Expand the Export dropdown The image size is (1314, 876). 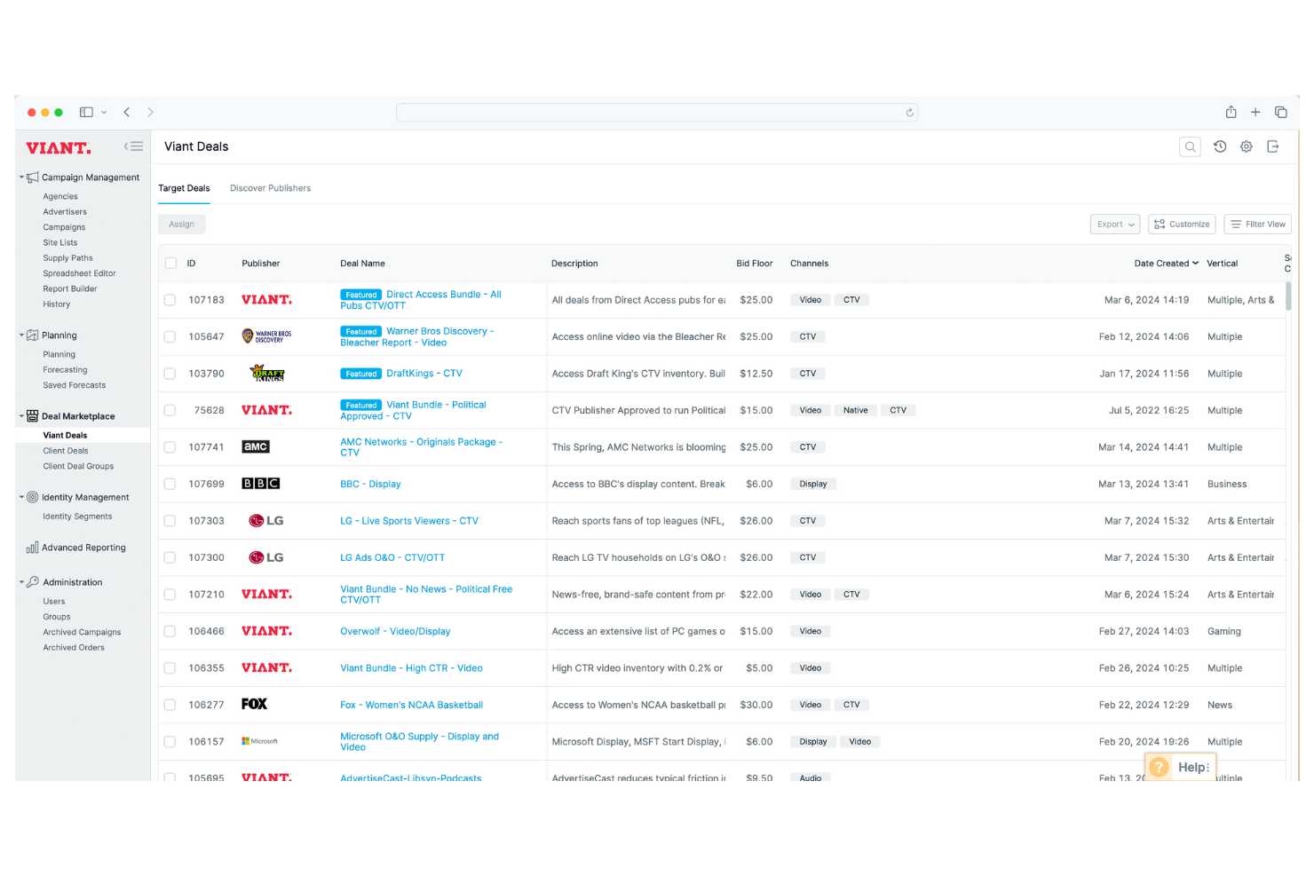1114,224
